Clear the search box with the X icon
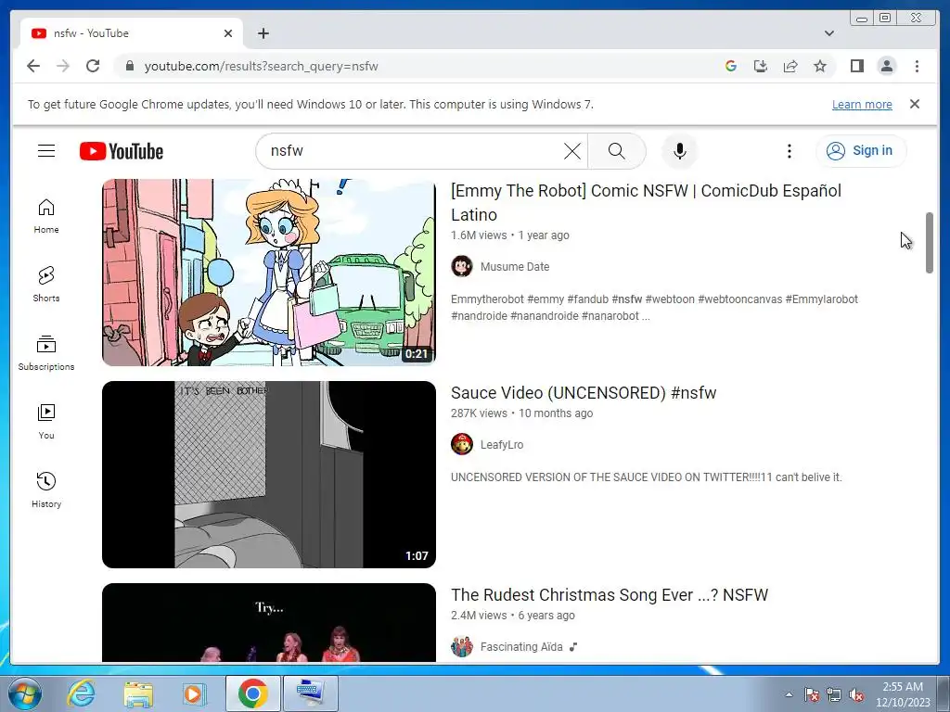Image resolution: width=950 pixels, height=712 pixels. [571, 151]
